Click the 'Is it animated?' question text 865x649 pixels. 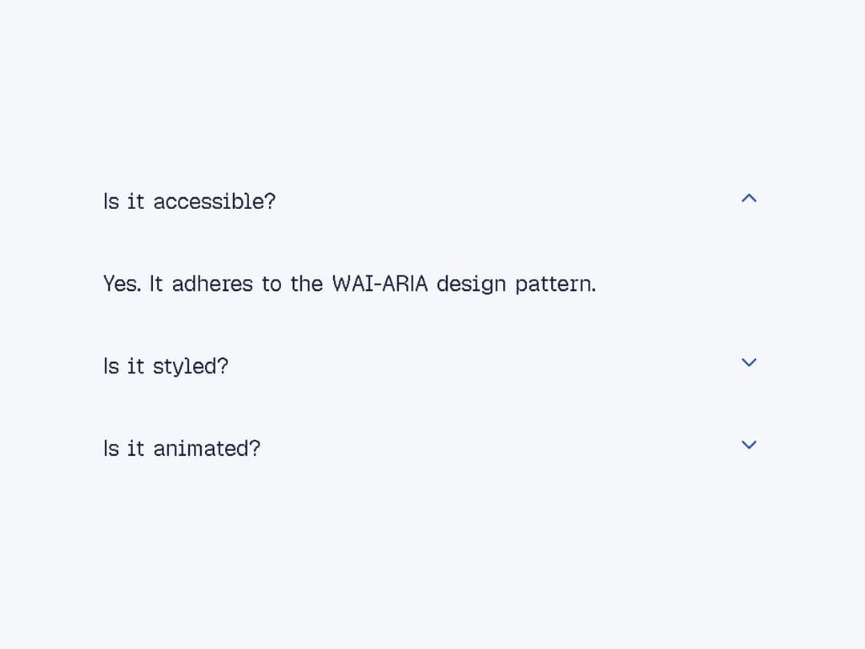click(182, 448)
